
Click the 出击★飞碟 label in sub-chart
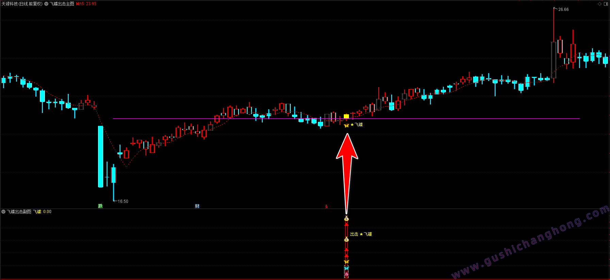point(361,234)
